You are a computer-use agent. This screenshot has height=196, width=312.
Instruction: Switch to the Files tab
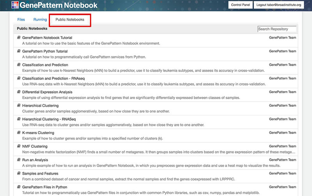pos(21,19)
